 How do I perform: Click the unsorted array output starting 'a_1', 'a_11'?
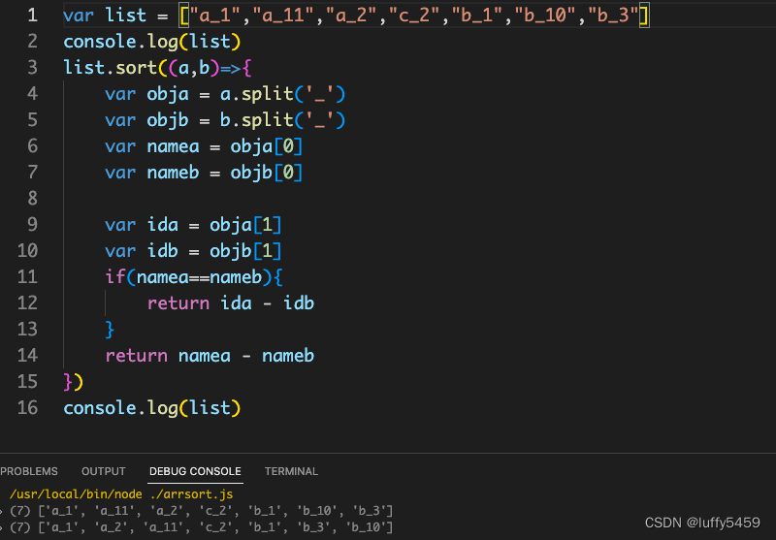202,510
